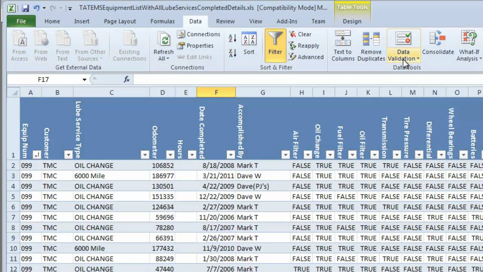
Task: Open the Table Tools Design tab
Action: pyautogui.click(x=352, y=21)
